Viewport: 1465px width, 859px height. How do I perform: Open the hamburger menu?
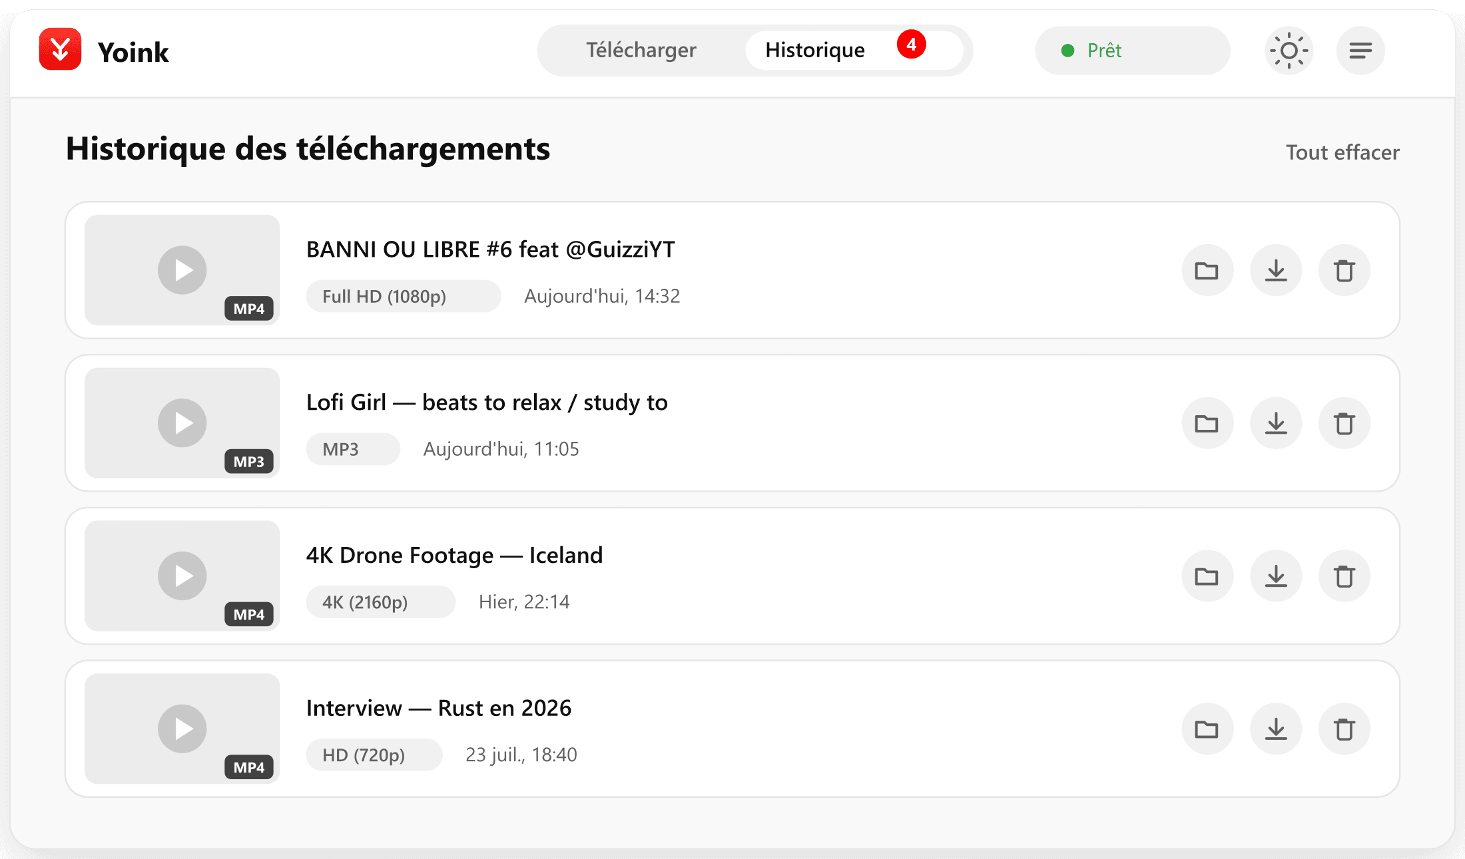tap(1360, 51)
